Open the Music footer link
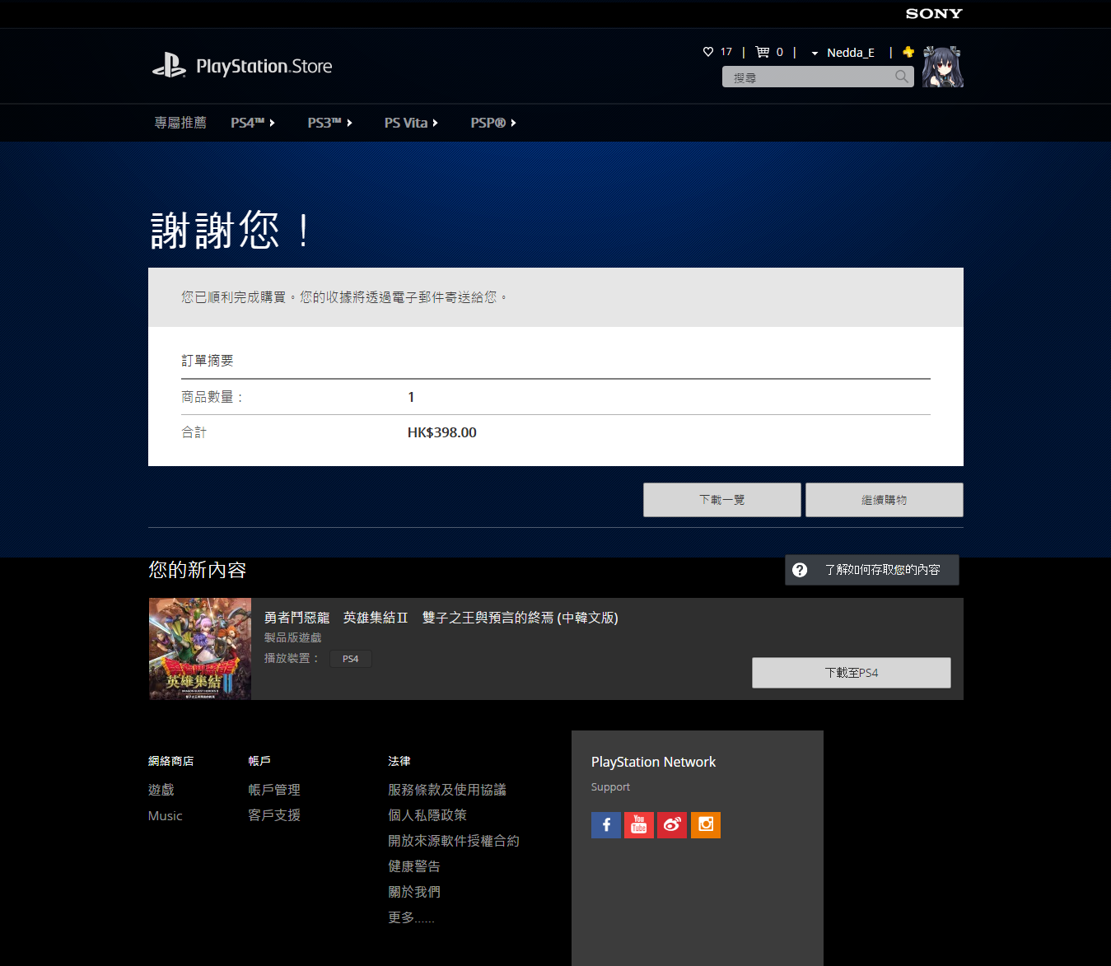This screenshot has width=1111, height=966. pos(166,815)
